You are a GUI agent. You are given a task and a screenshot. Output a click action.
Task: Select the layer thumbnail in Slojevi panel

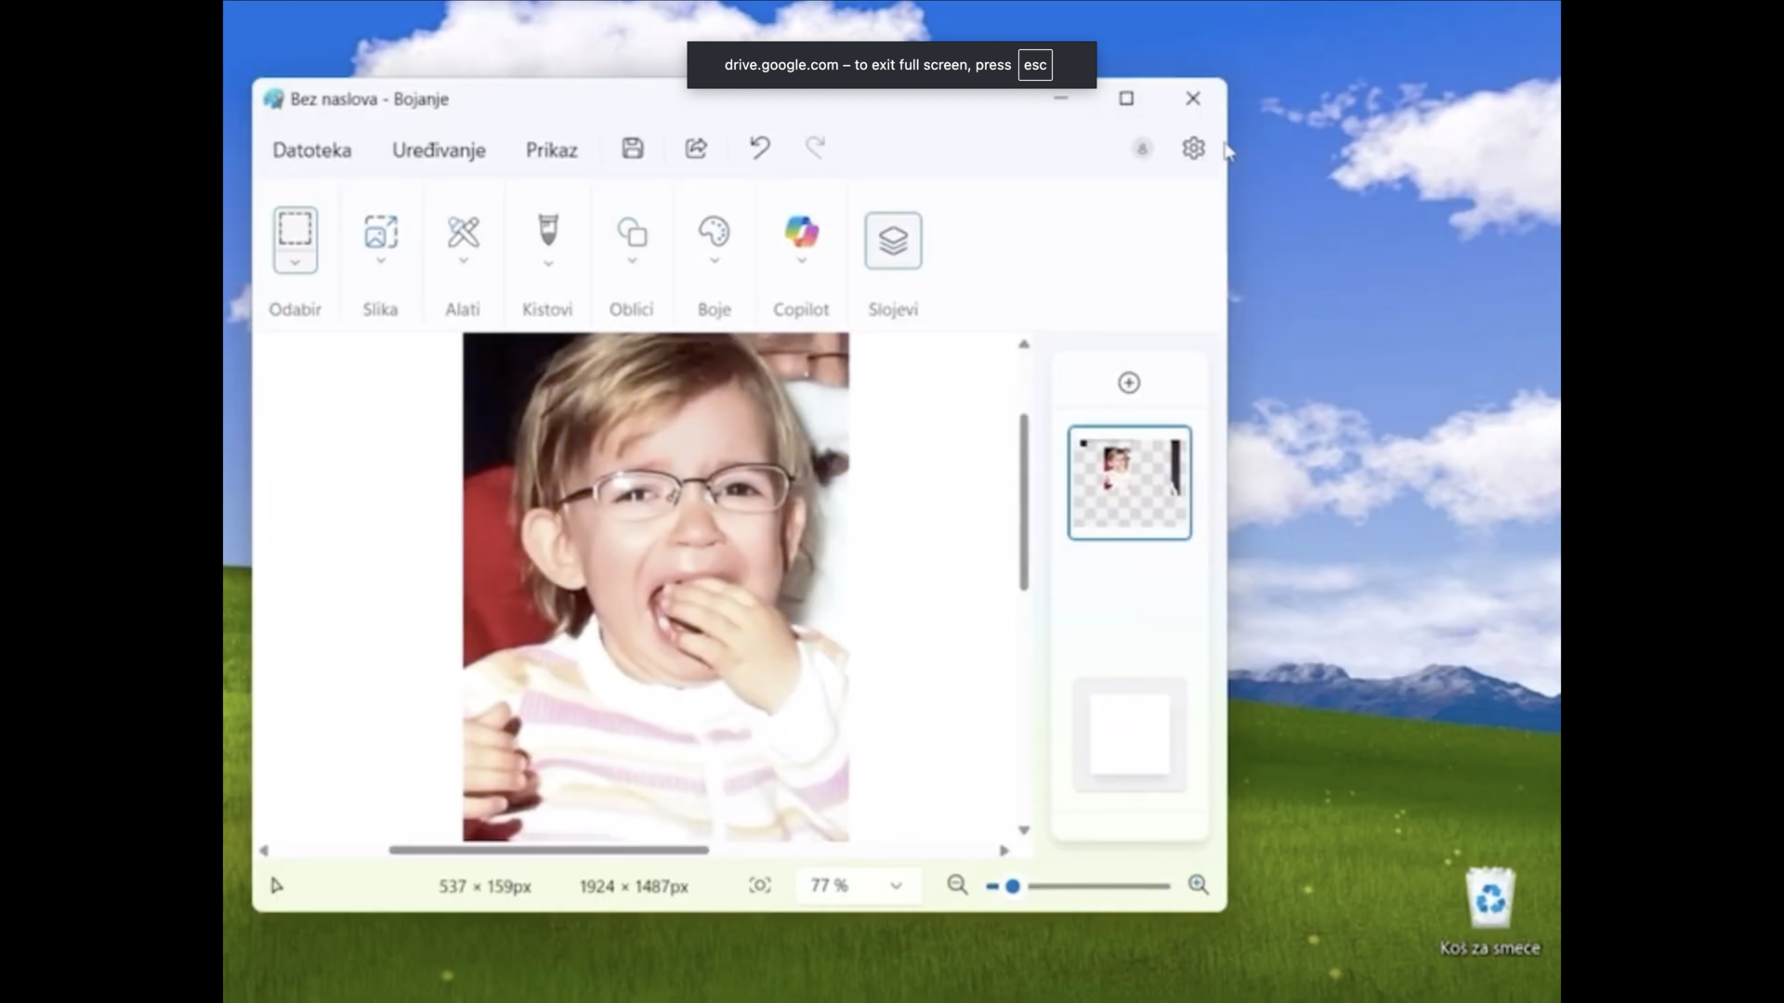tap(1129, 483)
